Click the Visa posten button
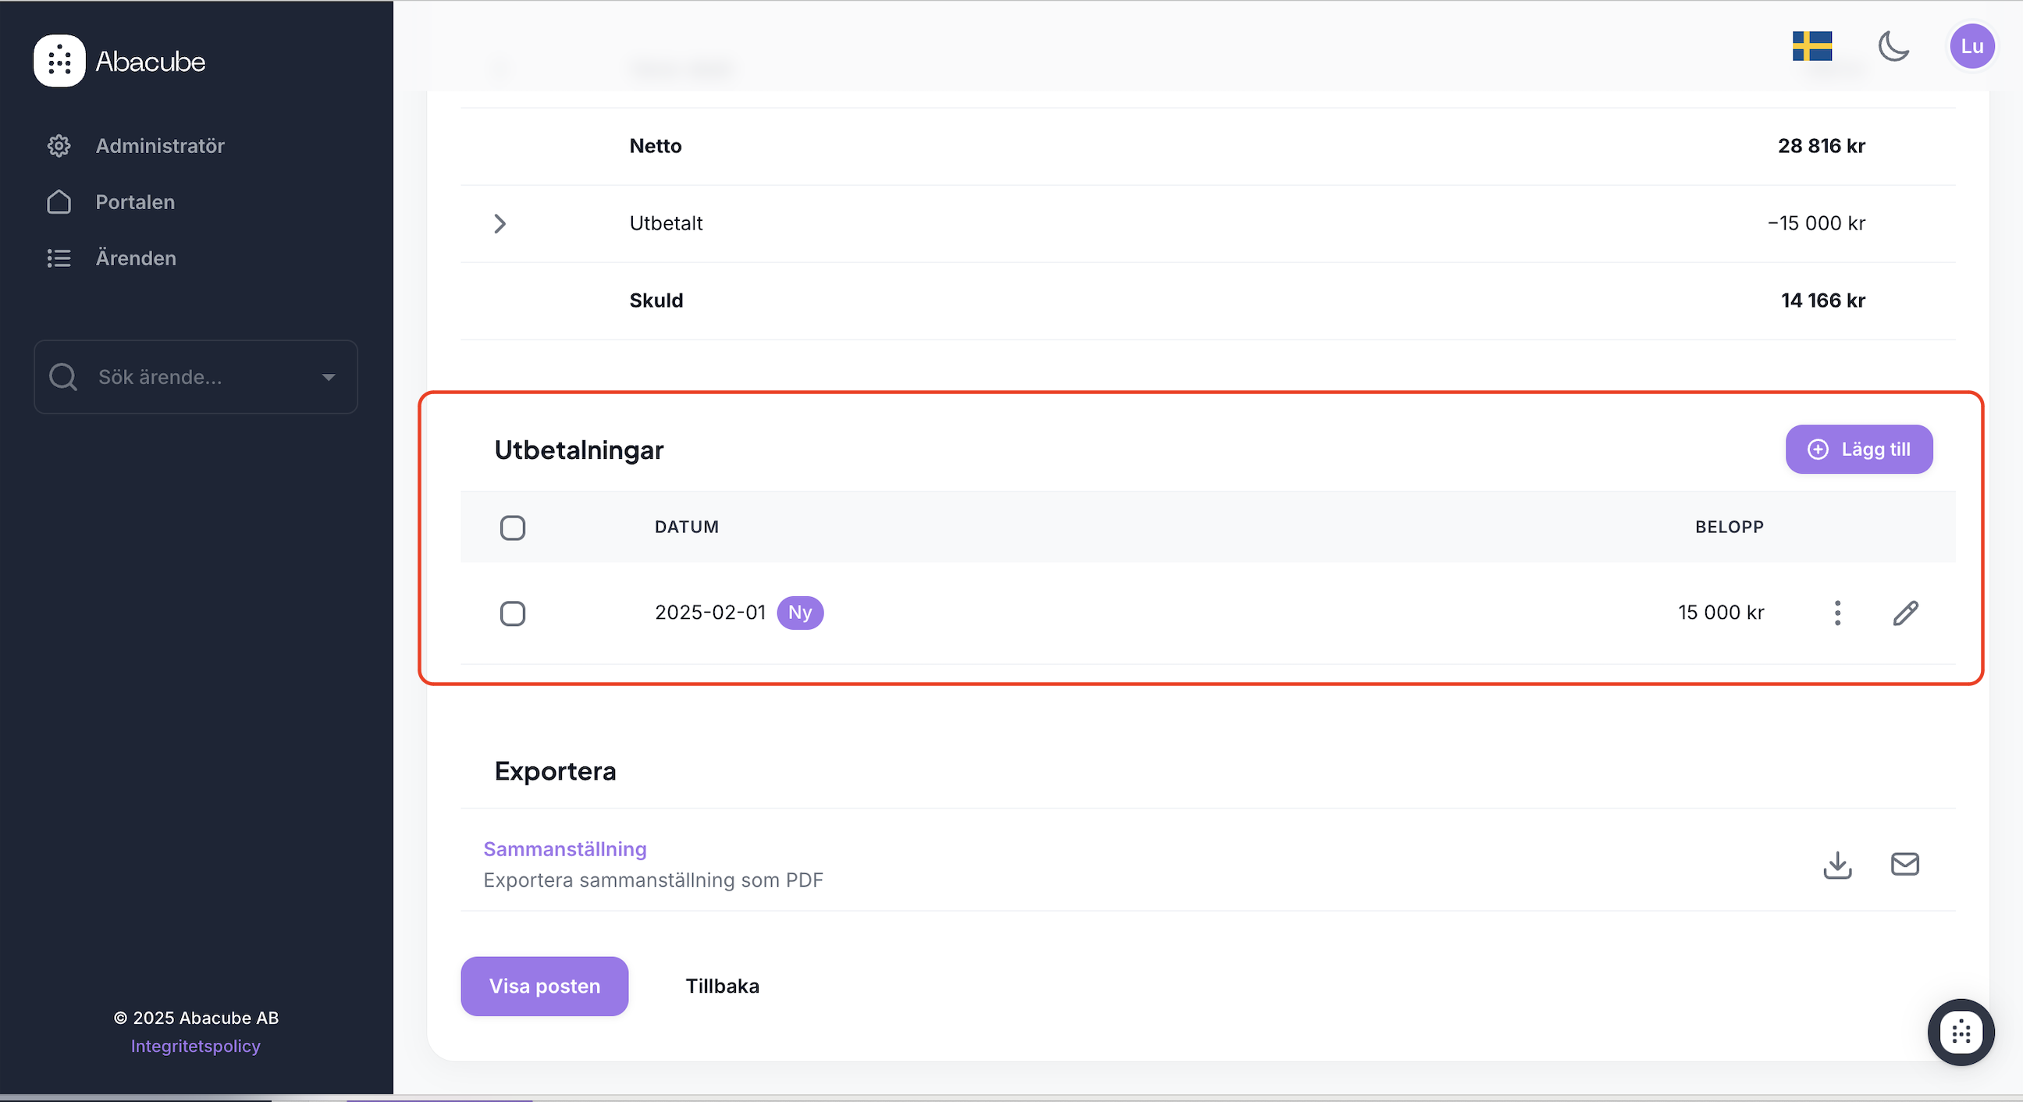2023x1102 pixels. pos(544,986)
